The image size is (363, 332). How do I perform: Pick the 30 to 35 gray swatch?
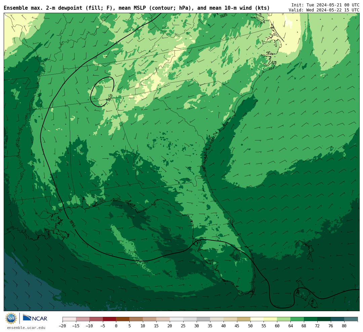tap(203, 319)
